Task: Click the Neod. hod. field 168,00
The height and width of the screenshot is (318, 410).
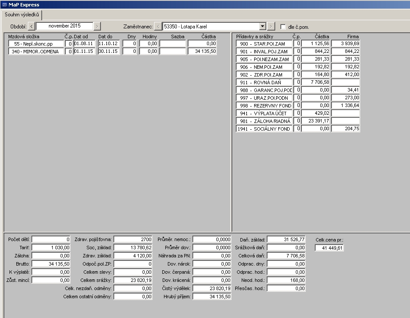Action: point(286,280)
